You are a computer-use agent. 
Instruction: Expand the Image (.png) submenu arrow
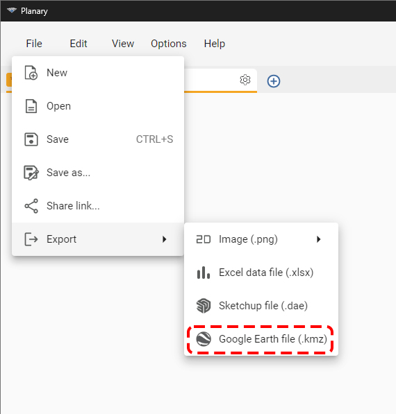click(x=318, y=239)
